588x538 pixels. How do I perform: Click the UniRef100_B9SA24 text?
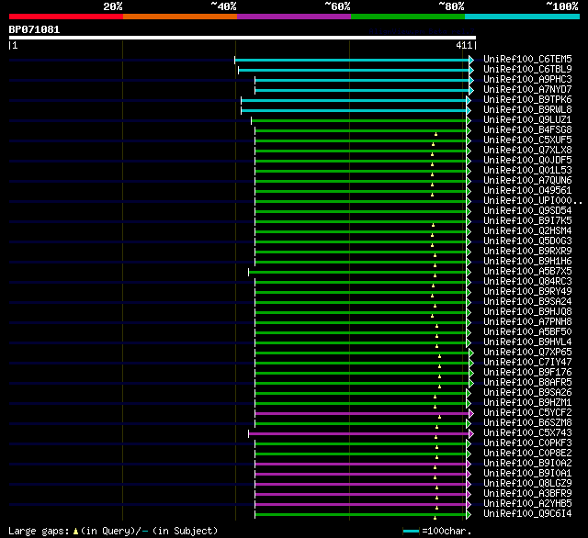click(527, 302)
